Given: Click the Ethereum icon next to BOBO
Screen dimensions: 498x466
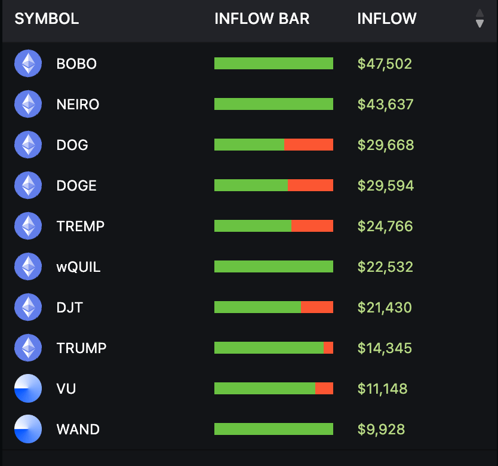Looking at the screenshot, I should pyautogui.click(x=28, y=63).
